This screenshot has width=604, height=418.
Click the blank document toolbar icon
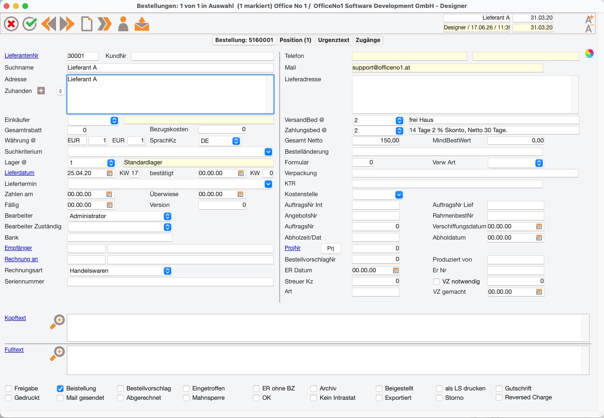[87, 23]
